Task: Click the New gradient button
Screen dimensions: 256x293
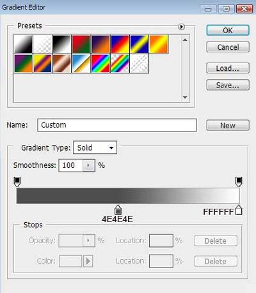Action: pyautogui.click(x=228, y=125)
